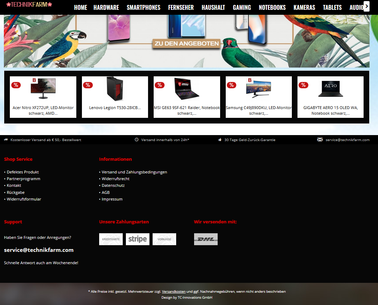Click 'Kostenloser Versand ab € 50,- Bestellwert' text
Viewport: 378px width, 305px height.
click(46, 140)
